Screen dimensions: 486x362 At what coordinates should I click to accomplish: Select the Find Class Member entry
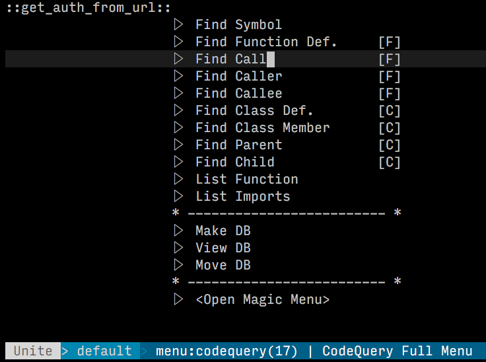(x=263, y=127)
